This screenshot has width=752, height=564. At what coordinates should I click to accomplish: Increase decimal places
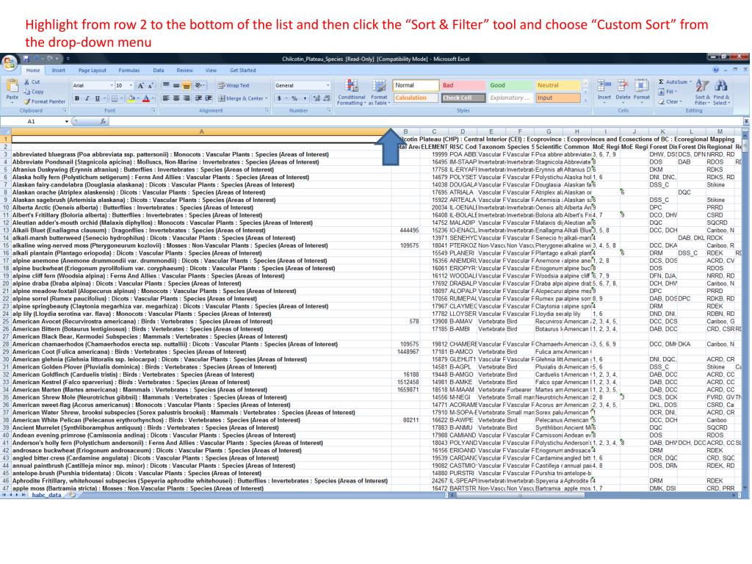tap(317, 98)
